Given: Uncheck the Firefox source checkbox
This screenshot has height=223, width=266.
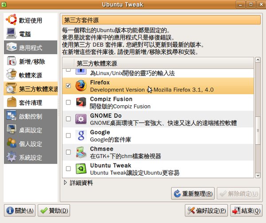Looking at the screenshot, I should (x=68, y=85).
